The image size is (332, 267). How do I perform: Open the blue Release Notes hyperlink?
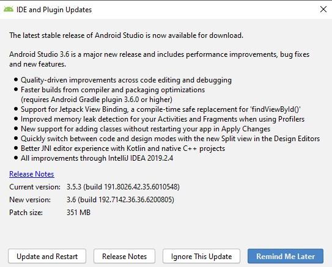click(32, 174)
